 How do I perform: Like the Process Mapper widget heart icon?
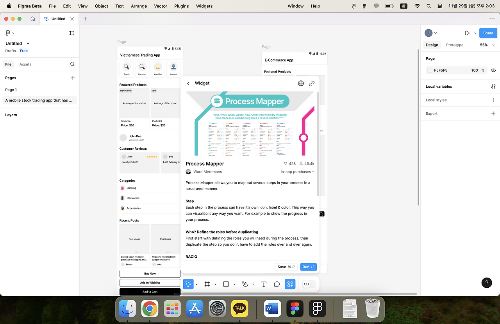[x=286, y=164]
